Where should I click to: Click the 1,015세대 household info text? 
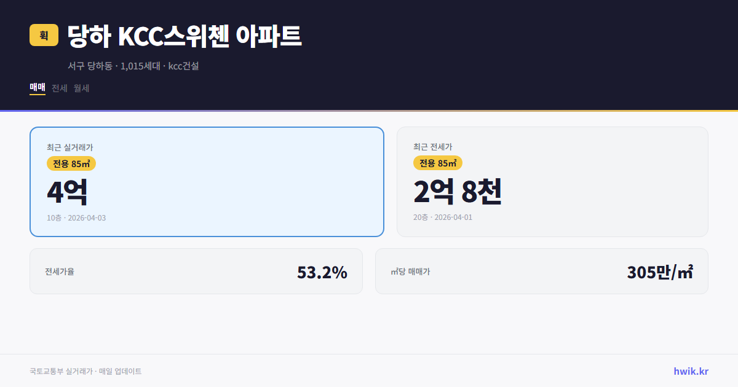[x=141, y=66]
